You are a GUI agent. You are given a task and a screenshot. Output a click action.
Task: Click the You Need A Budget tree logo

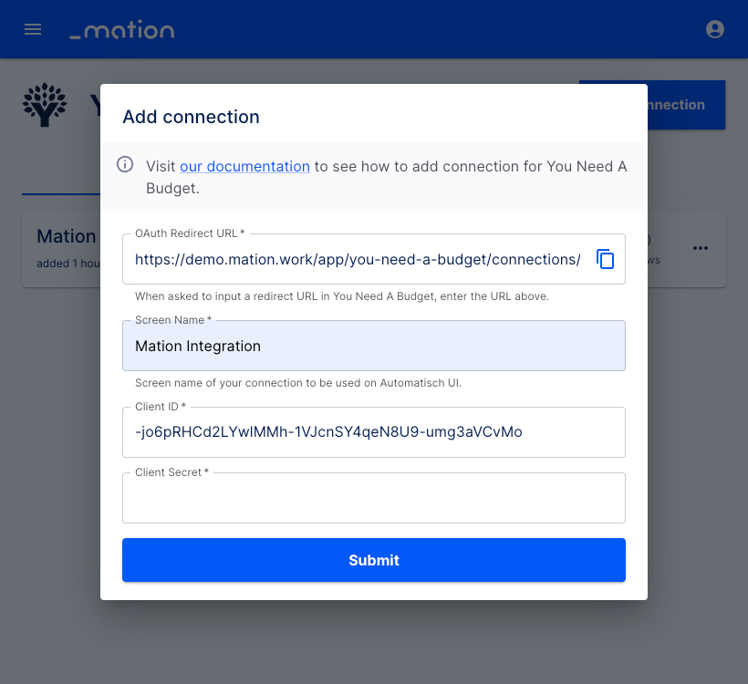tap(45, 105)
